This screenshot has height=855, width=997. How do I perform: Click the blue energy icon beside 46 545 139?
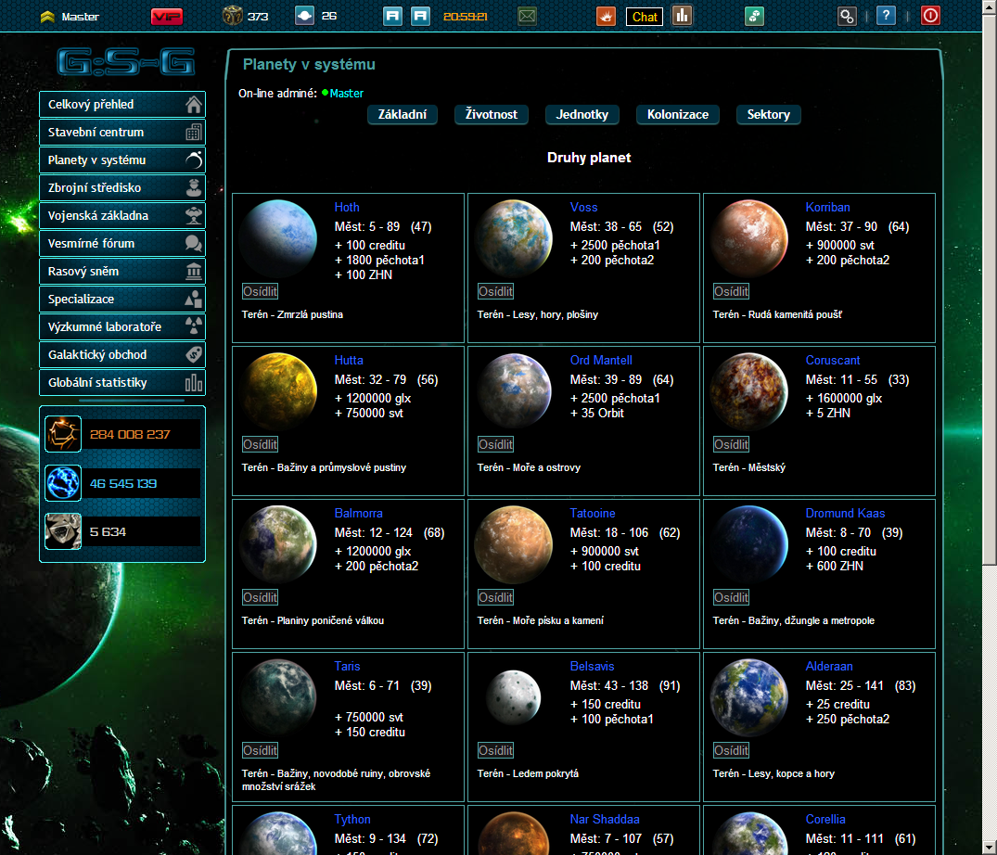63,483
